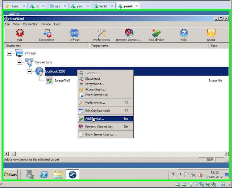Show hidden tray icons arrow
This screenshot has height=188, width=232.
pos(181,175)
